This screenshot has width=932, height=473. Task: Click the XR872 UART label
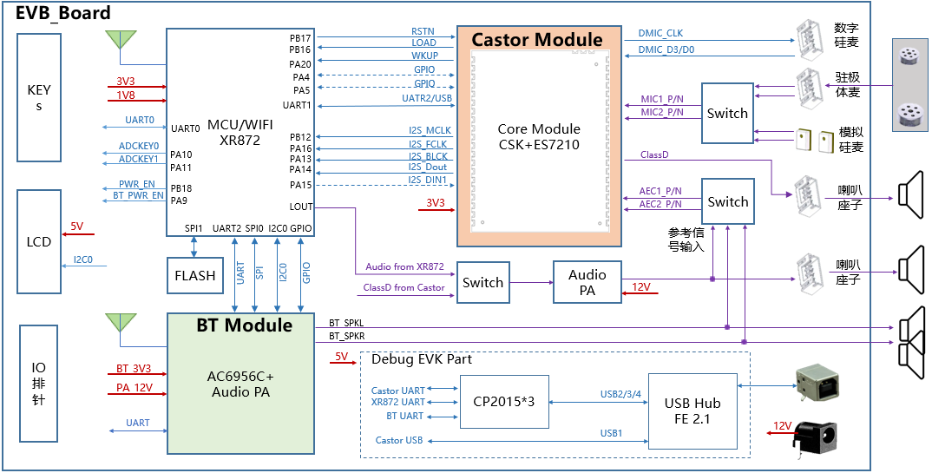click(x=397, y=403)
